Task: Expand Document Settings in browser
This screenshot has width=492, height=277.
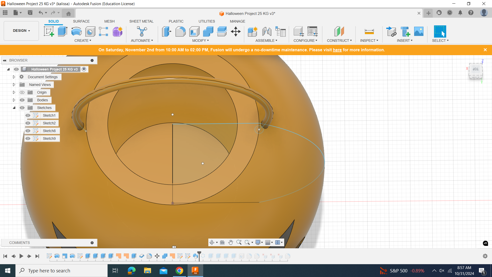Action: click(14, 77)
